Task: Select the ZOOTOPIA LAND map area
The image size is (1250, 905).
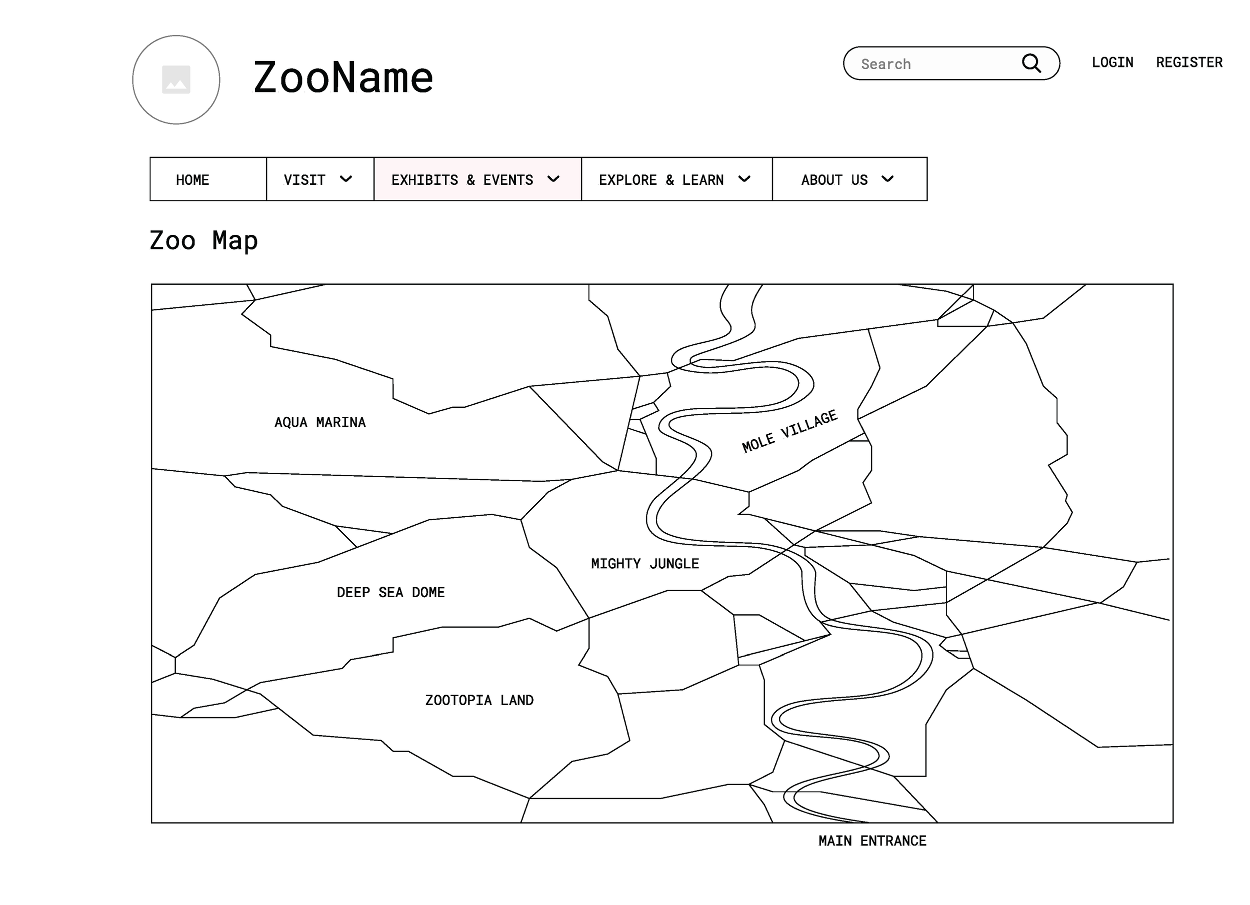Action: 479,700
